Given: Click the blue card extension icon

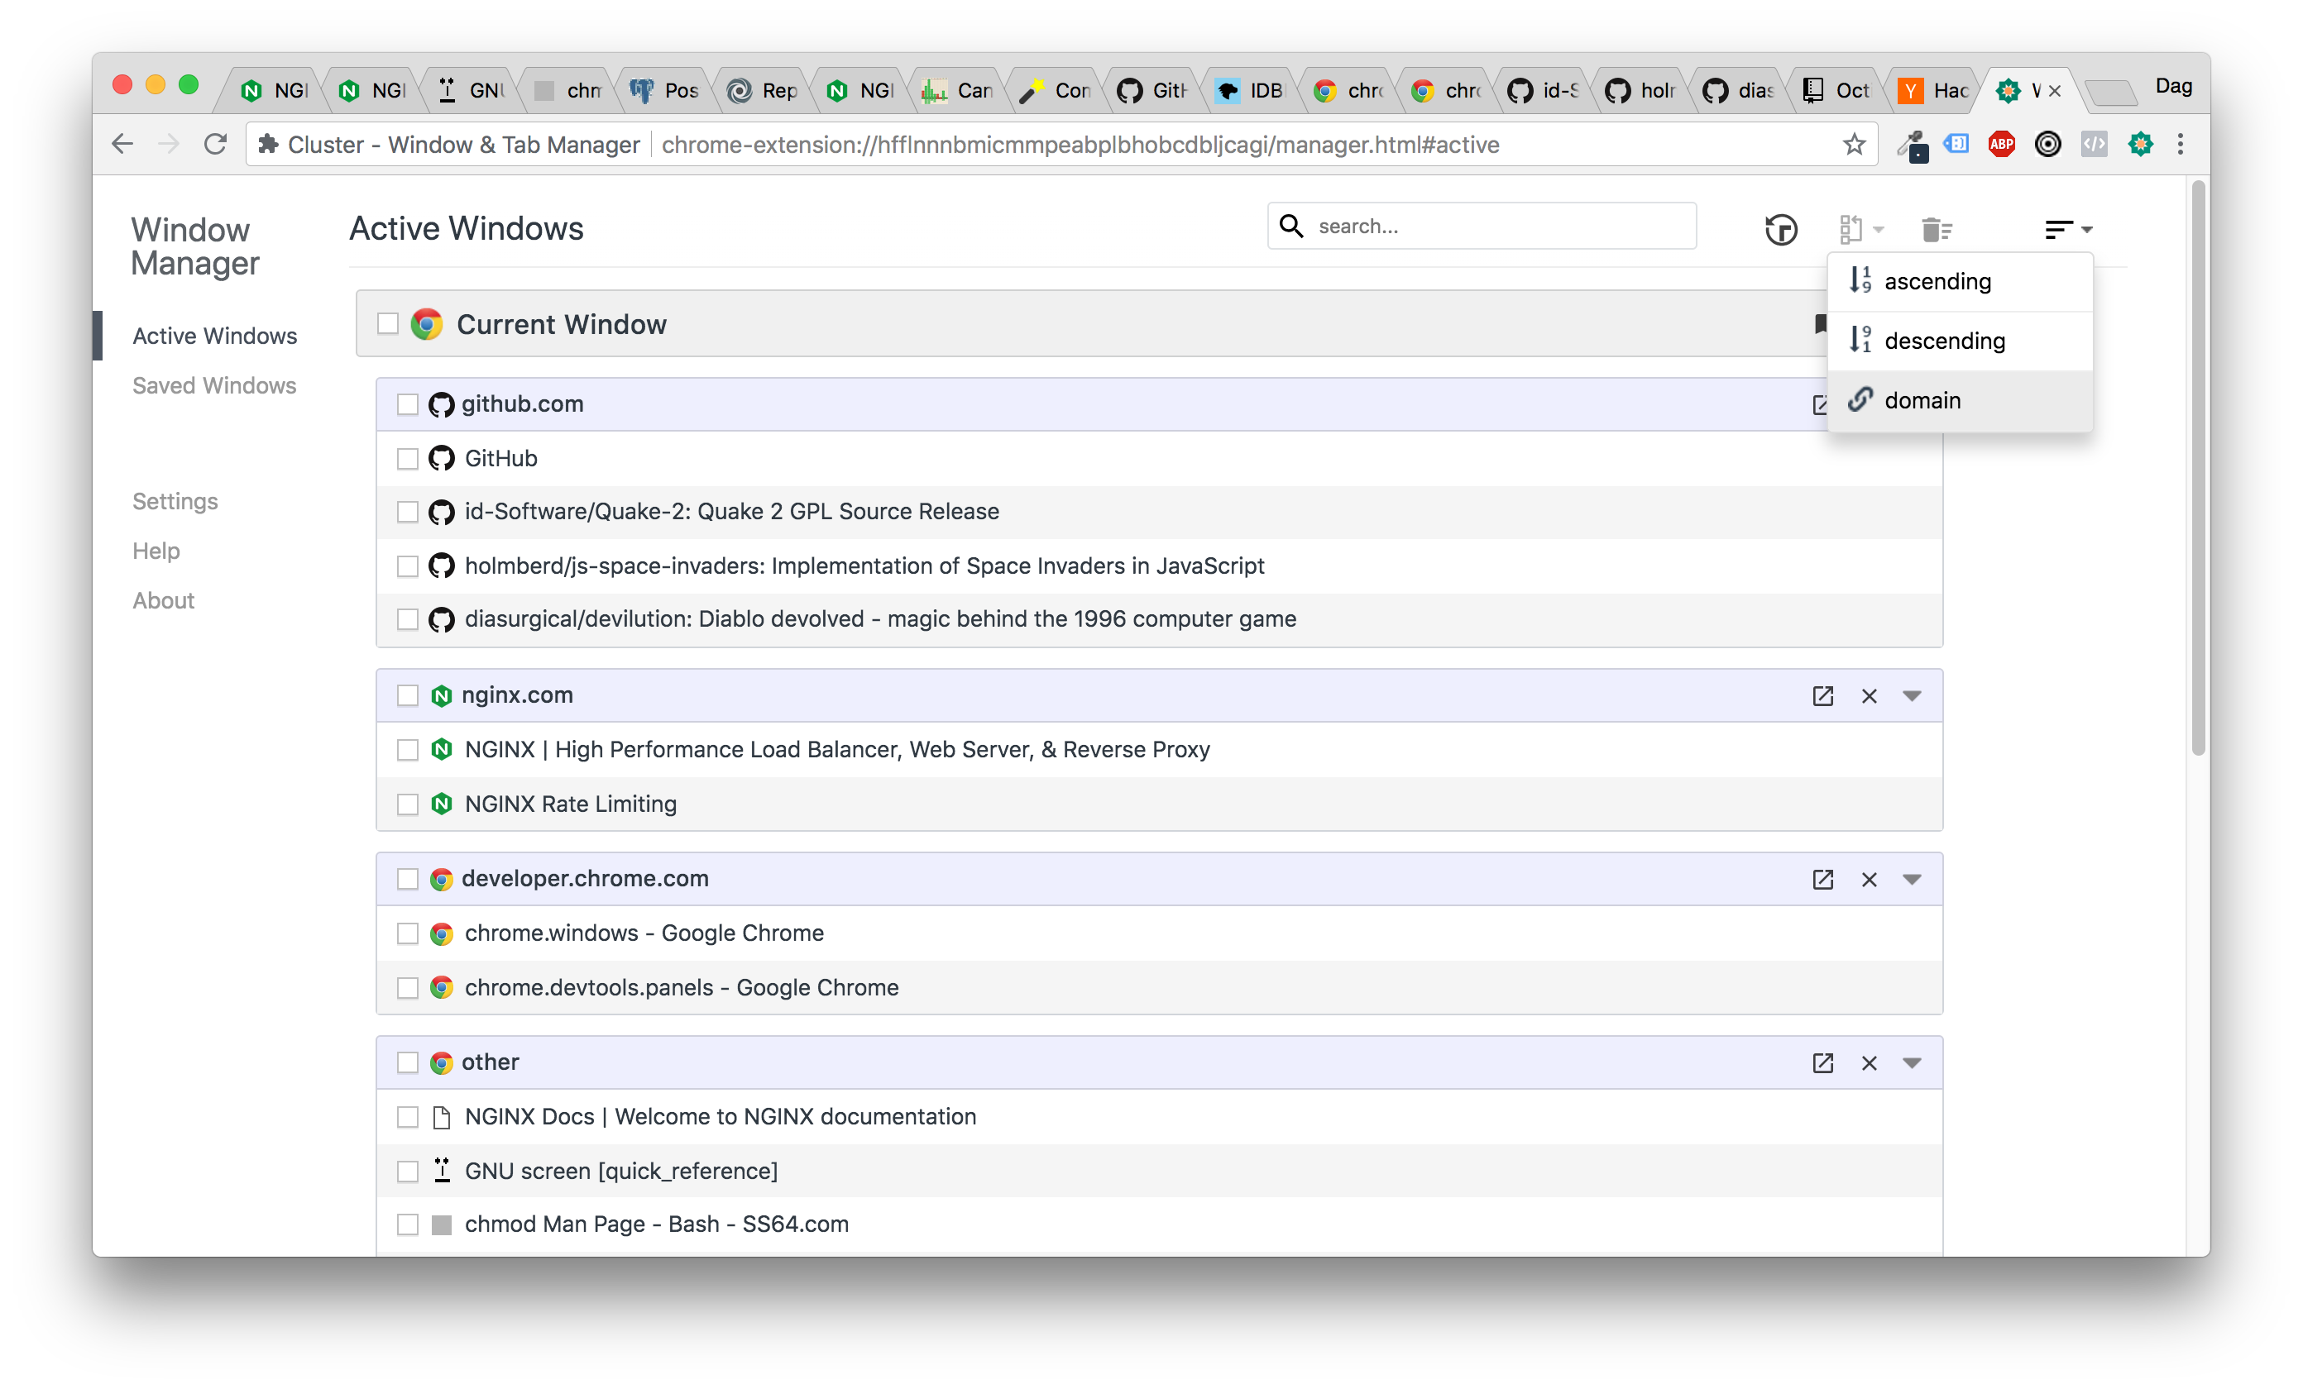Looking at the screenshot, I should click(x=1956, y=144).
